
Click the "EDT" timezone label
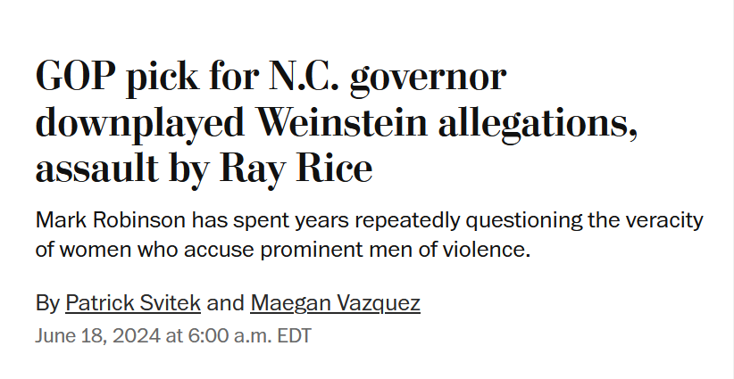point(295,336)
